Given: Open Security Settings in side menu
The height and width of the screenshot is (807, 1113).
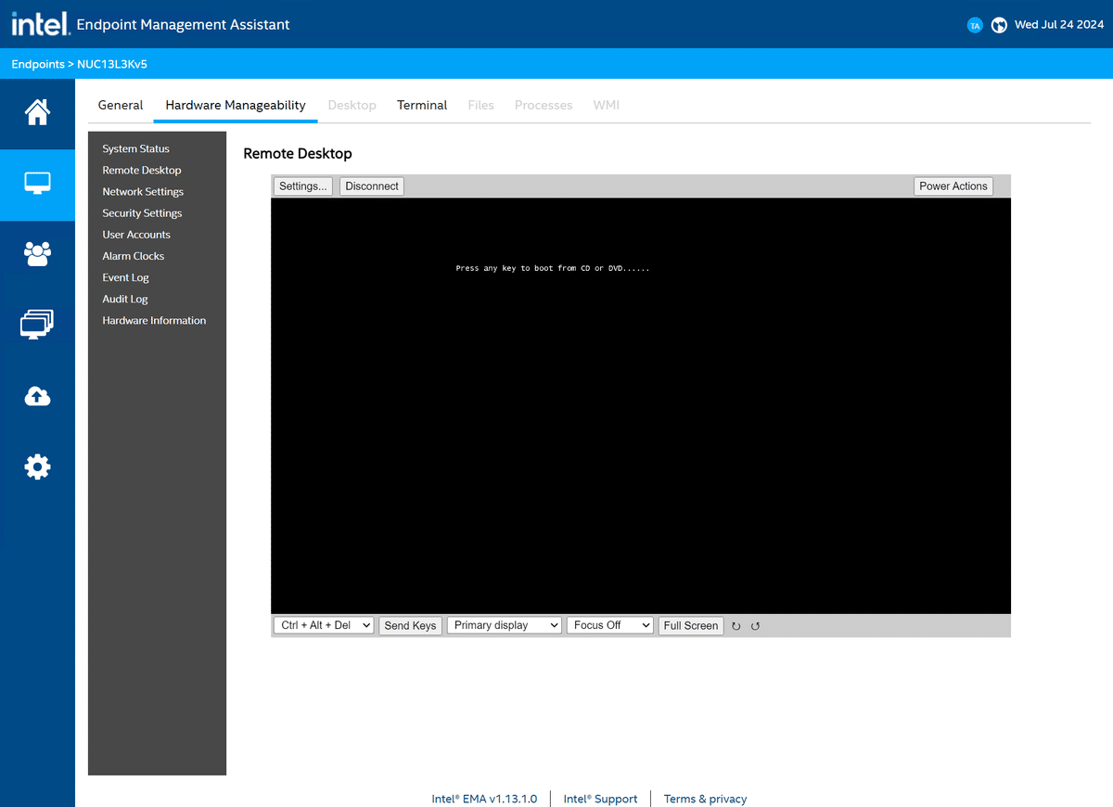Looking at the screenshot, I should coord(142,212).
